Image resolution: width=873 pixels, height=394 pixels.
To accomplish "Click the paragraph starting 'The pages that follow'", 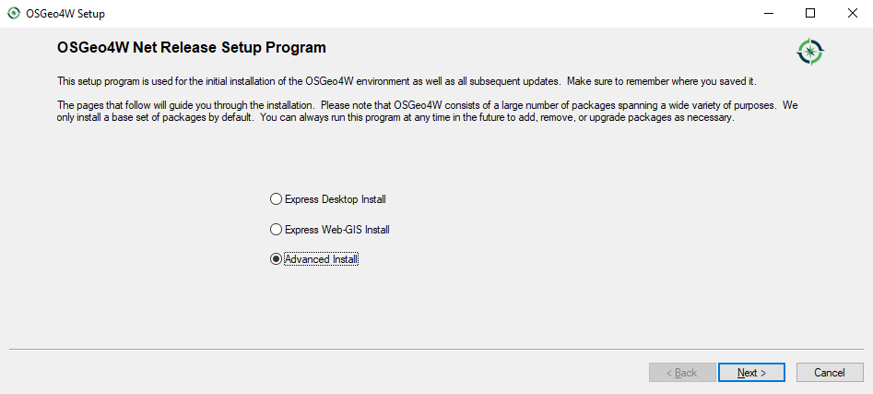I will 428,112.
